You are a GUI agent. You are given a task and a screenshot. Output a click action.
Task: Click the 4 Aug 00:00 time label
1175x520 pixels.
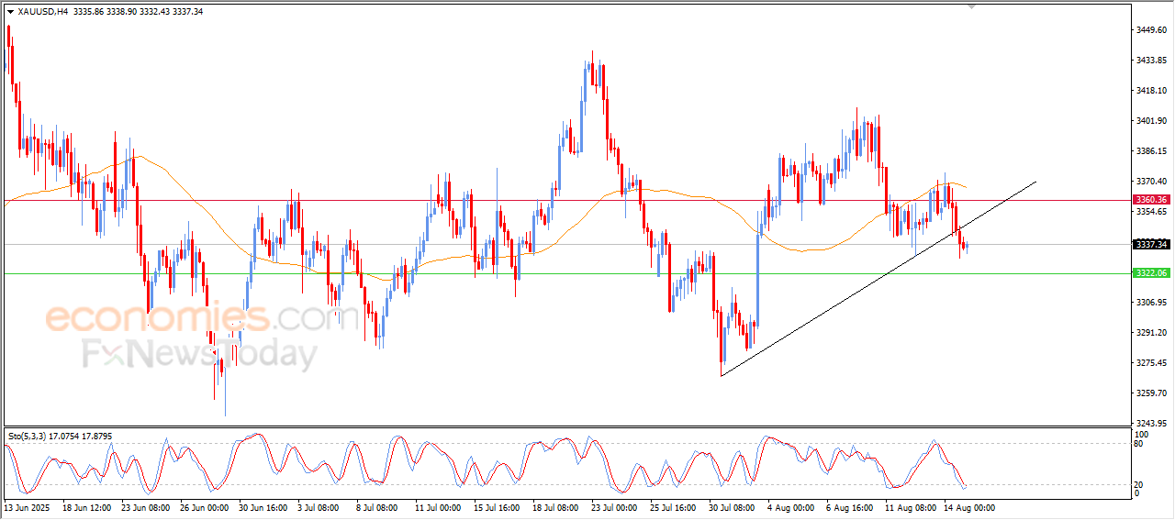(789, 507)
